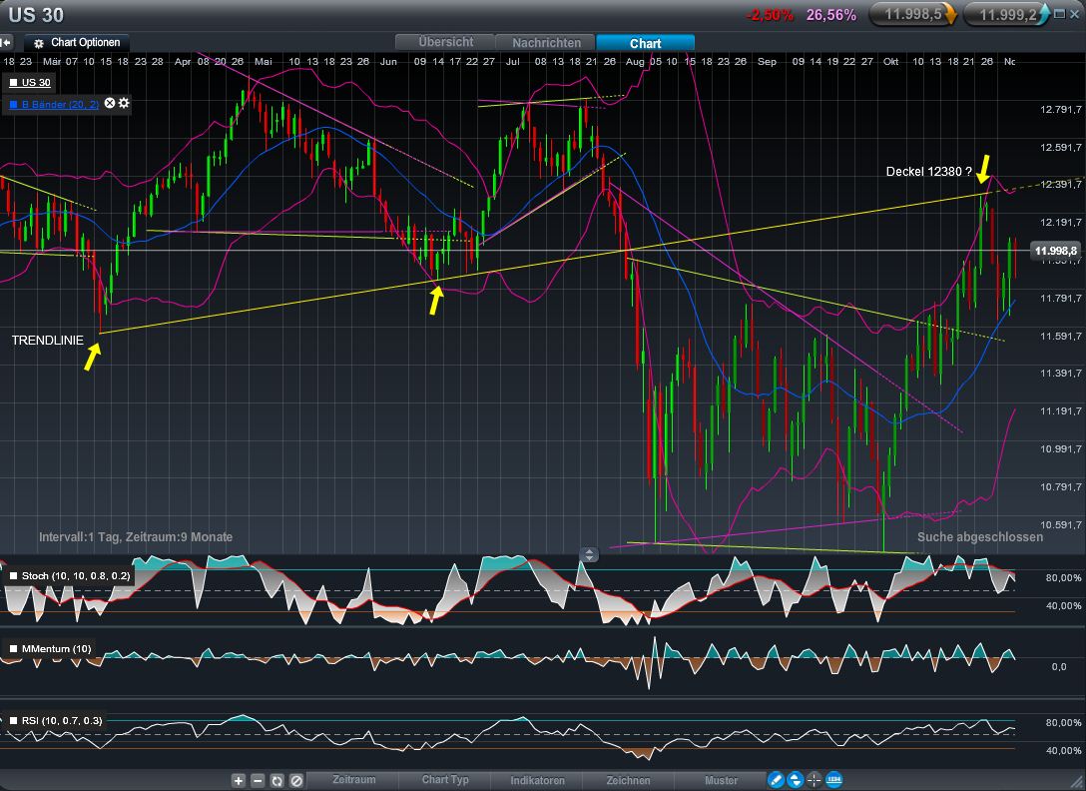The width and height of the screenshot is (1086, 791).
Task: Toggle the Stoch (10, 10, 0.8, 0.2) indicator label
Action: click(76, 576)
